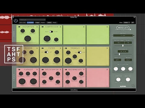Select next preset with right triangle arrow
This screenshot has height=108, width=145.
coord(134,35)
